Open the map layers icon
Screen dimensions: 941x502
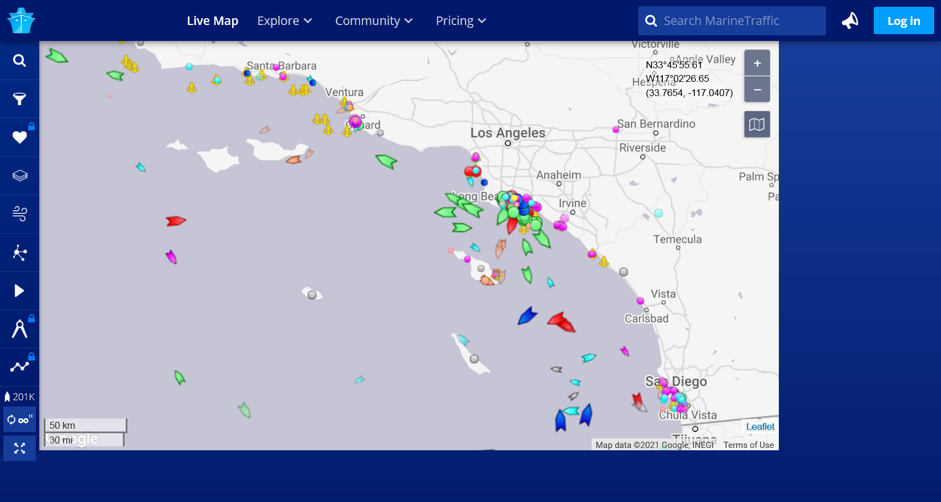pos(19,176)
